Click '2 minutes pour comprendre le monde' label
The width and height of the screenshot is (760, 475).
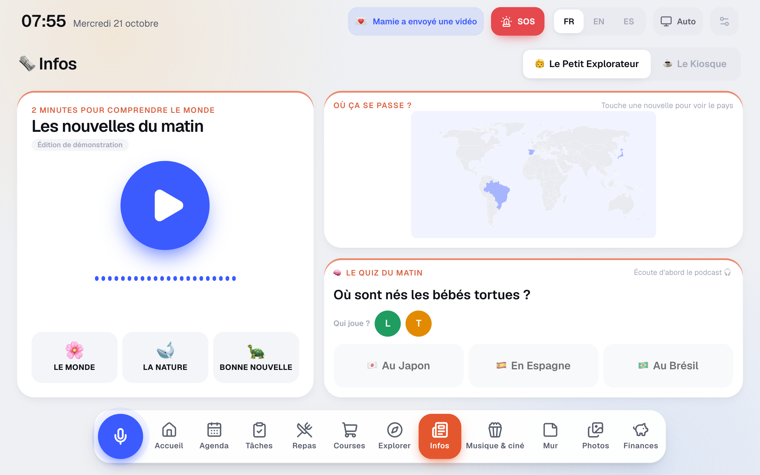[x=123, y=110]
